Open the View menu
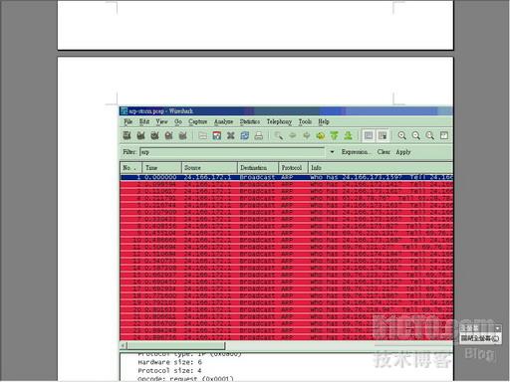The width and height of the screenshot is (510, 382). point(161,121)
